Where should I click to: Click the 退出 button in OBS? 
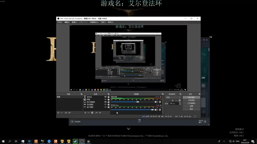191,109
